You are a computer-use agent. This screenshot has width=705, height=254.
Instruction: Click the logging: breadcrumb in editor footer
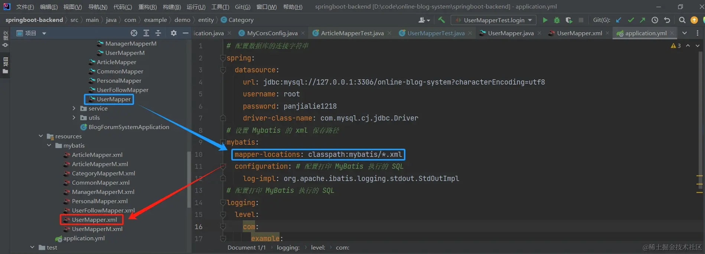[288, 247]
